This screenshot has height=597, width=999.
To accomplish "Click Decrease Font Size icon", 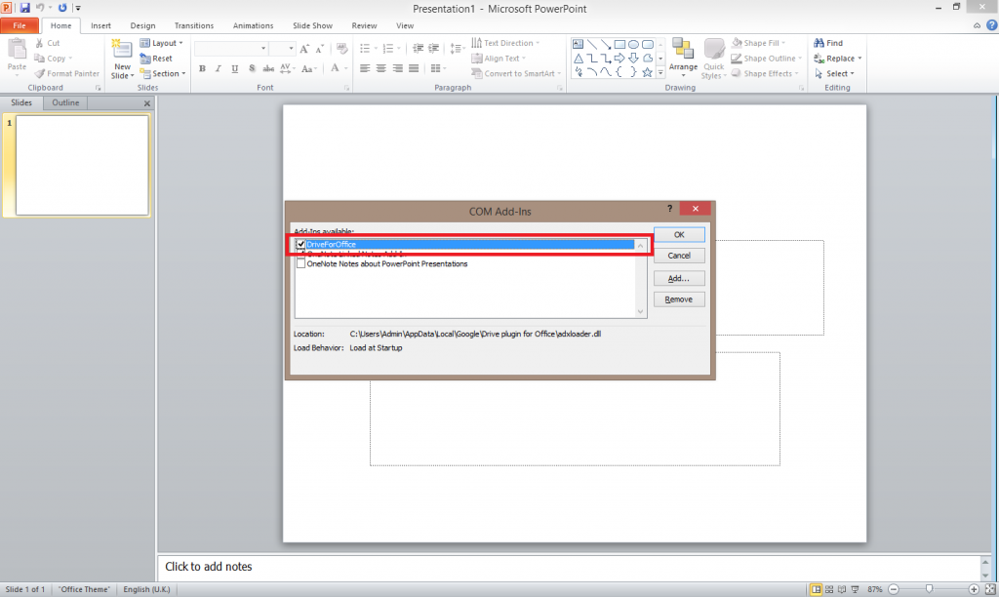I will (x=320, y=49).
